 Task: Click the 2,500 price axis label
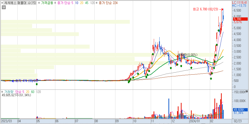[238, 57]
